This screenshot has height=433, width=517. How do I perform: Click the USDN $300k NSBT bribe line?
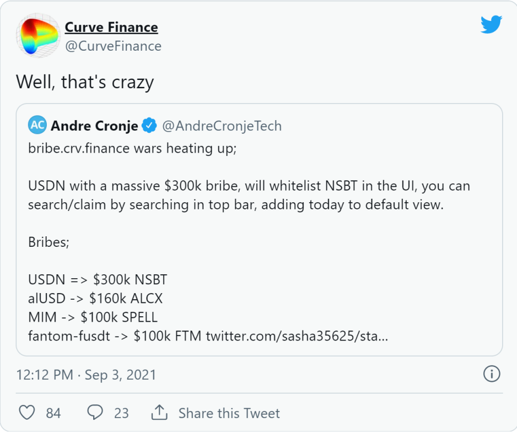click(x=98, y=279)
